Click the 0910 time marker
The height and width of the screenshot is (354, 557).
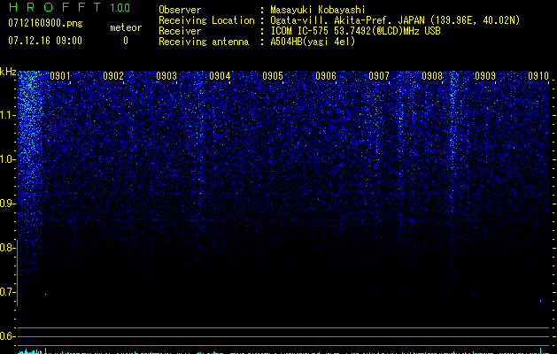coord(538,76)
